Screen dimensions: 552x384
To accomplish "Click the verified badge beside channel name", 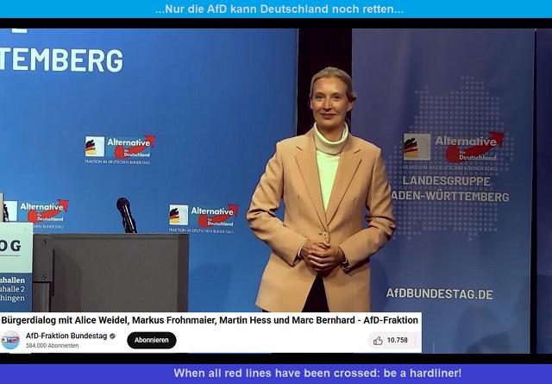I will [x=113, y=336].
